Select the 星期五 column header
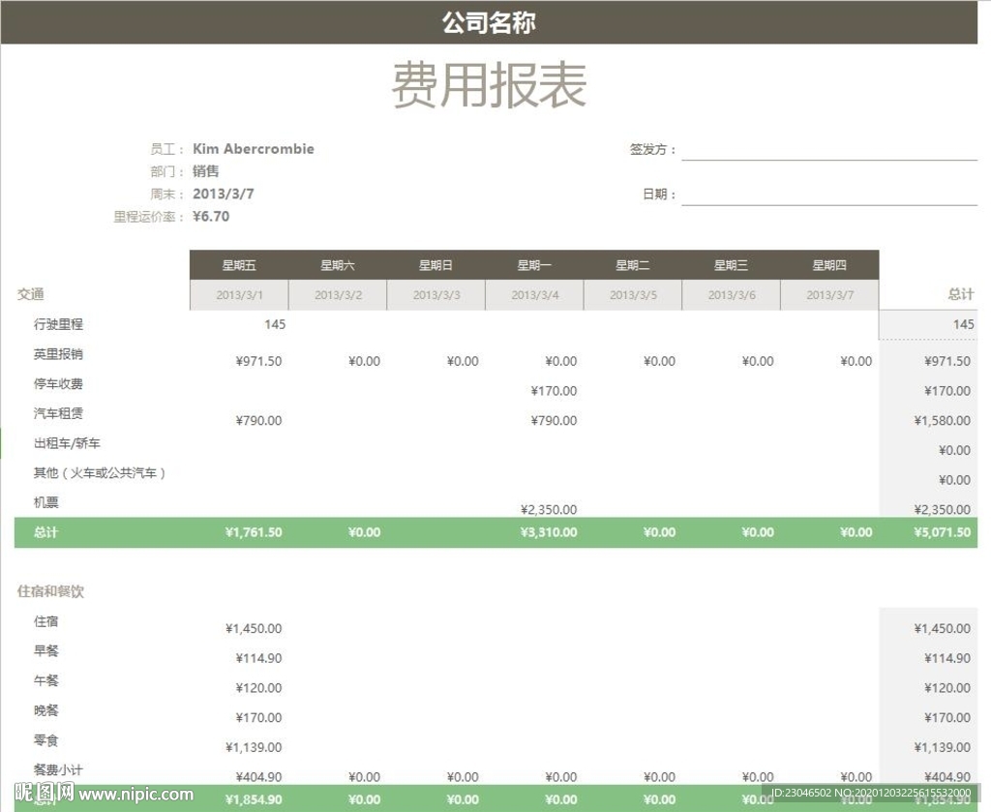 (239, 265)
